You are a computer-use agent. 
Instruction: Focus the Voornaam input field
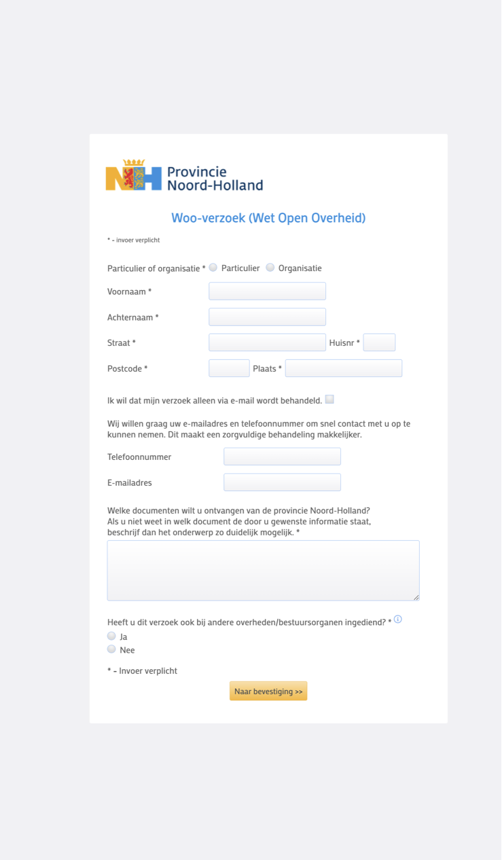click(267, 291)
